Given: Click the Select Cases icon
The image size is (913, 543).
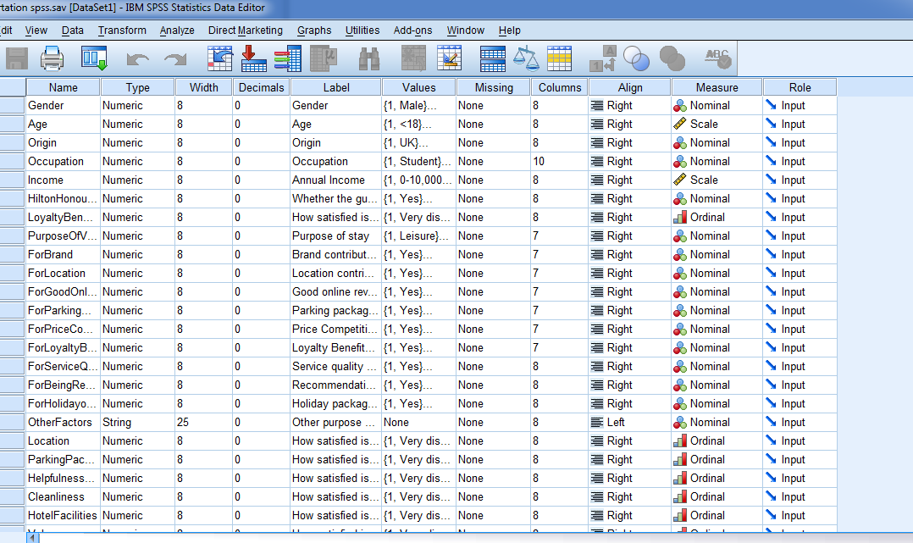Looking at the screenshot, I should [x=559, y=58].
